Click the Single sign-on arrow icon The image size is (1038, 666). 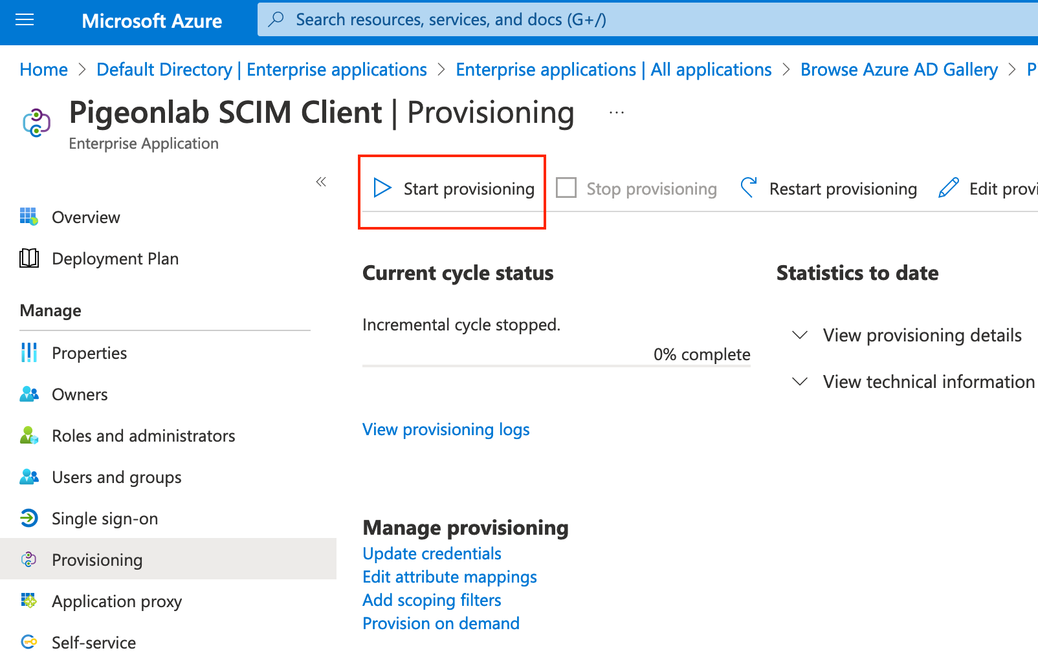29,518
